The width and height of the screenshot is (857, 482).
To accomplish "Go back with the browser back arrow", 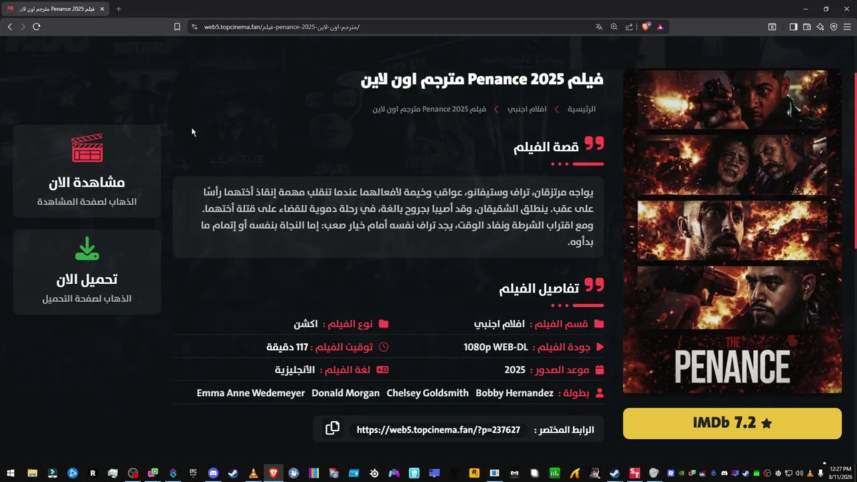I will 9,27.
